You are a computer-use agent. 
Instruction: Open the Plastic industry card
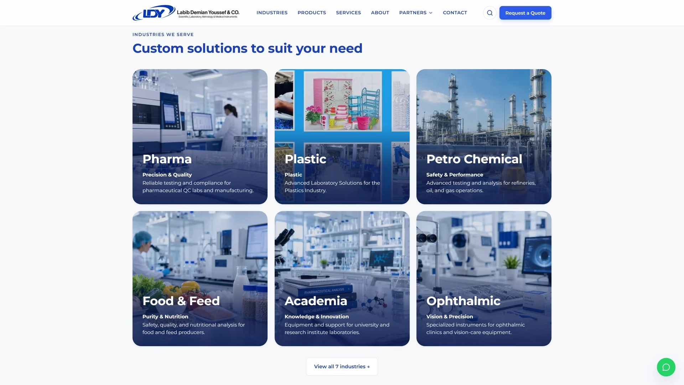pyautogui.click(x=342, y=137)
